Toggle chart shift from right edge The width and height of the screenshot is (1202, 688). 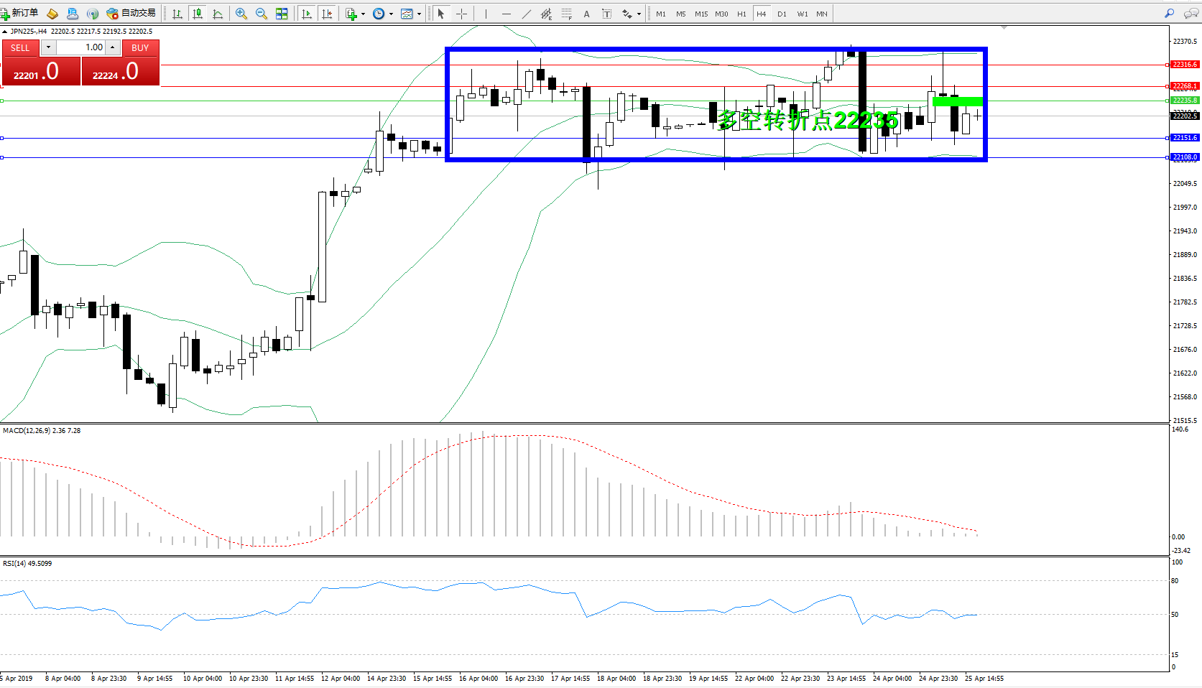[328, 14]
